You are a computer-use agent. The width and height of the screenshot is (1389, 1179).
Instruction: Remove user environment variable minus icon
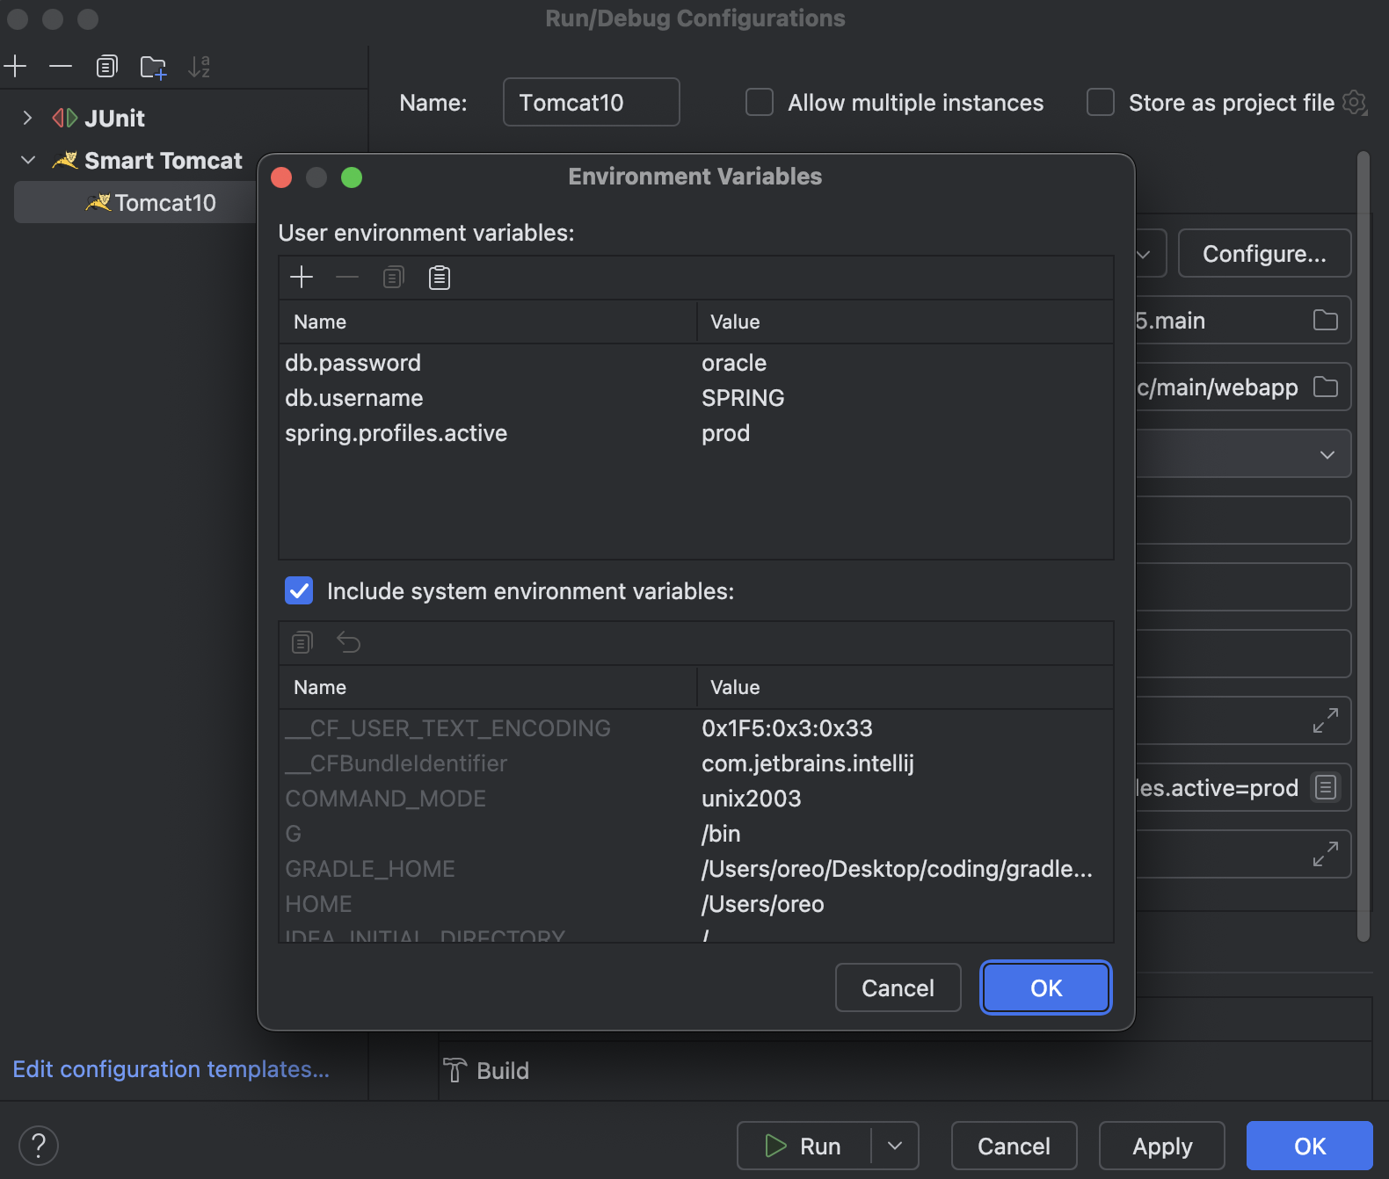click(347, 278)
